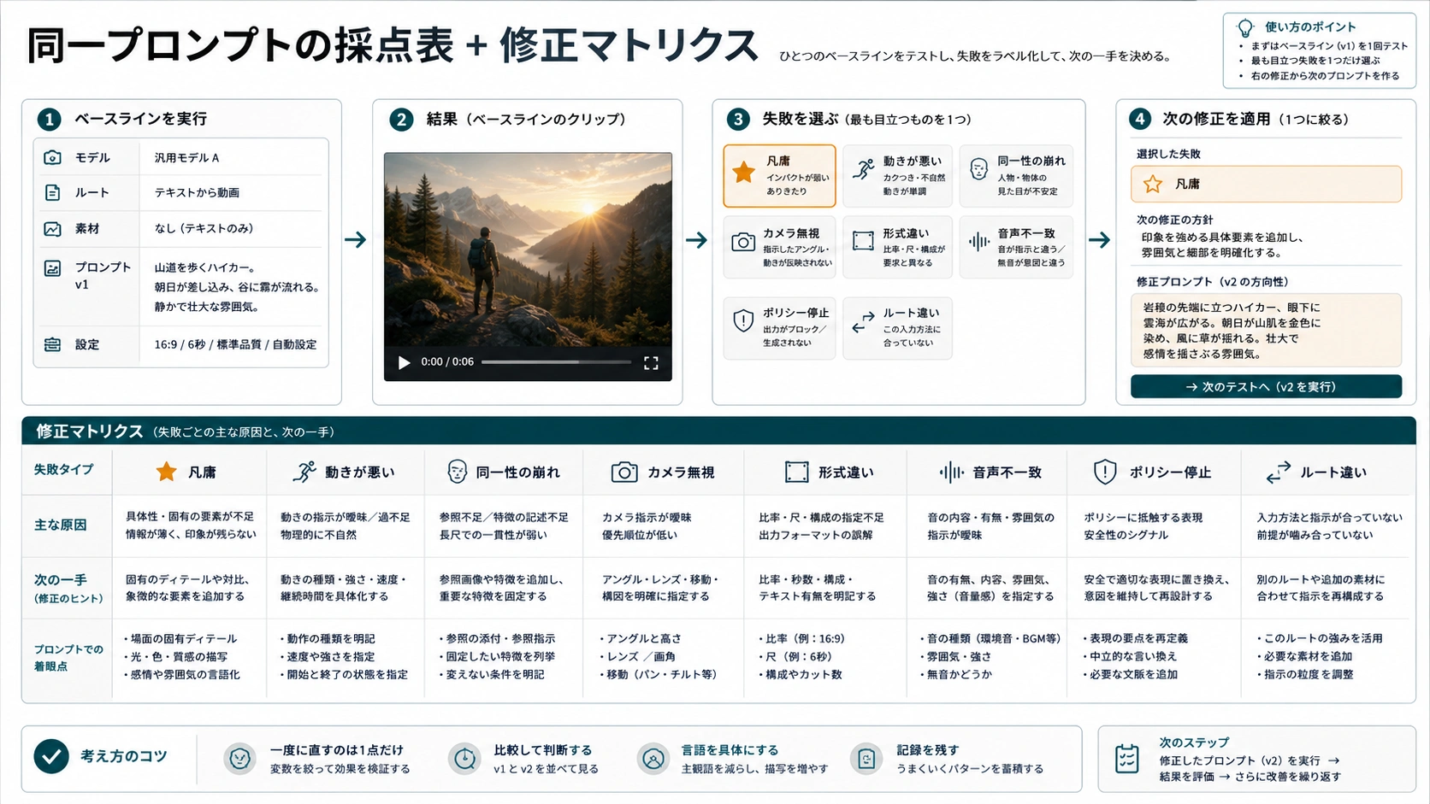Click the 選択した失敗 凡庸 box
Image resolution: width=1430 pixels, height=804 pixels.
click(x=1266, y=184)
